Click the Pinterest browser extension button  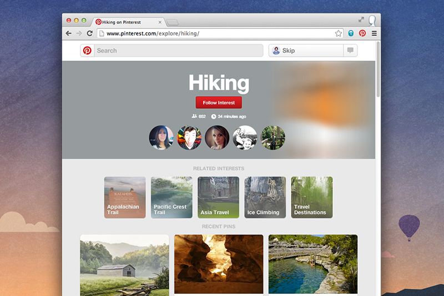pyautogui.click(x=362, y=33)
